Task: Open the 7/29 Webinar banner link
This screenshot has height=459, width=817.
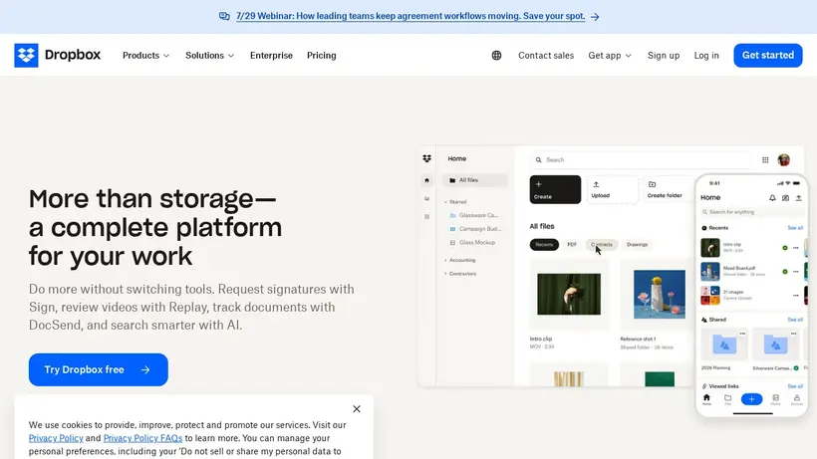Action: [410, 16]
